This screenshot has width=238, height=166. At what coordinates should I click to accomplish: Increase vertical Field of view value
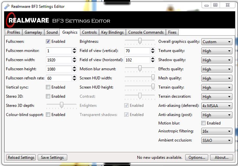(153, 49)
